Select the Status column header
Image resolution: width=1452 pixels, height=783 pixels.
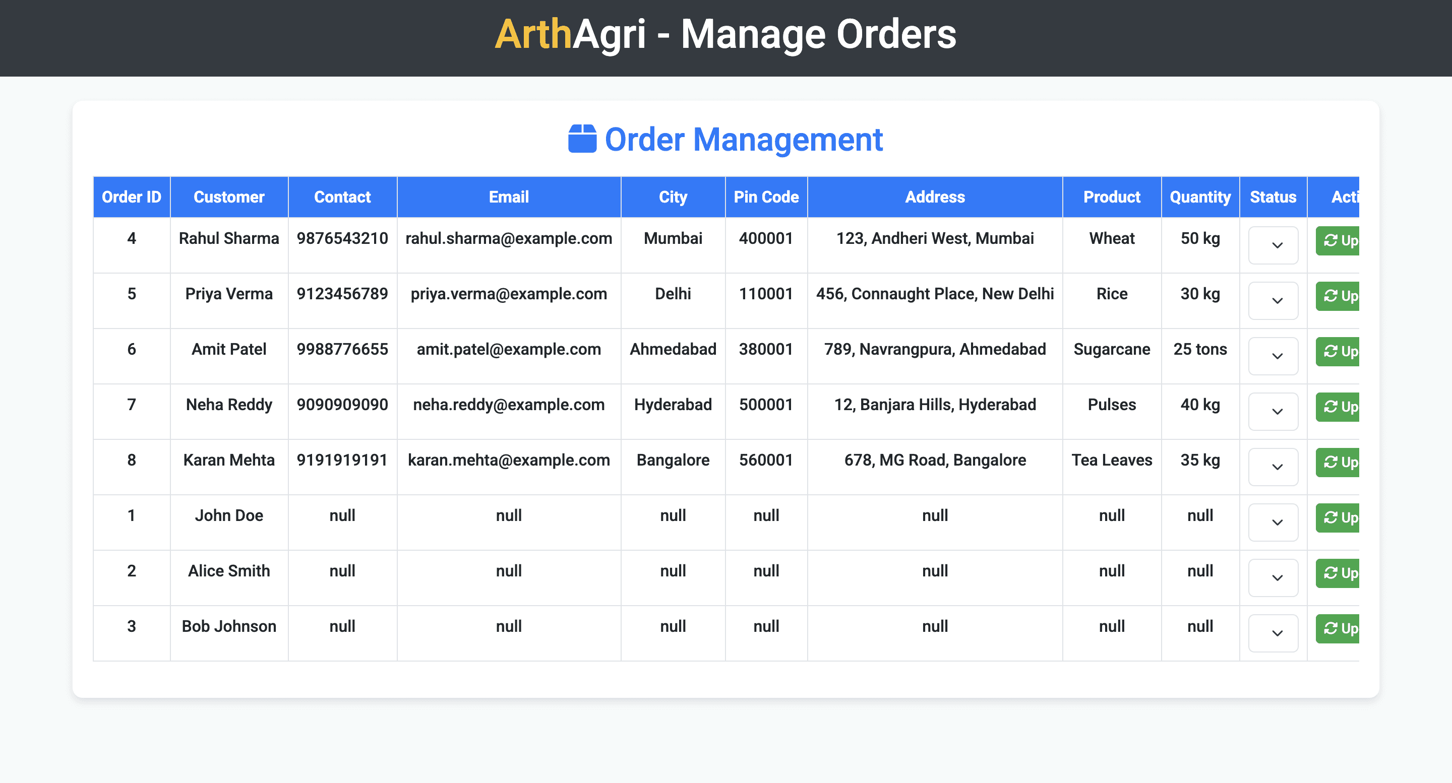pos(1273,197)
